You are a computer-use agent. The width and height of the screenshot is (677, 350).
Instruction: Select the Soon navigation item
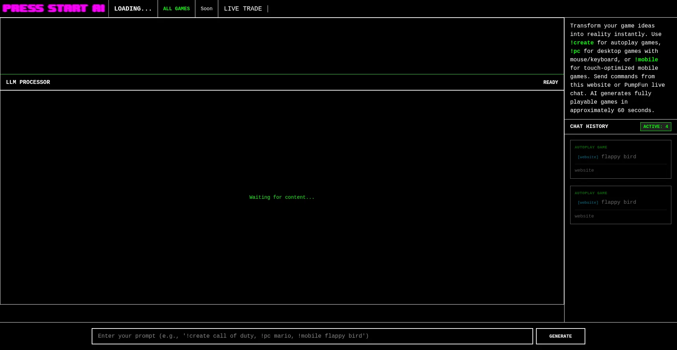(207, 9)
